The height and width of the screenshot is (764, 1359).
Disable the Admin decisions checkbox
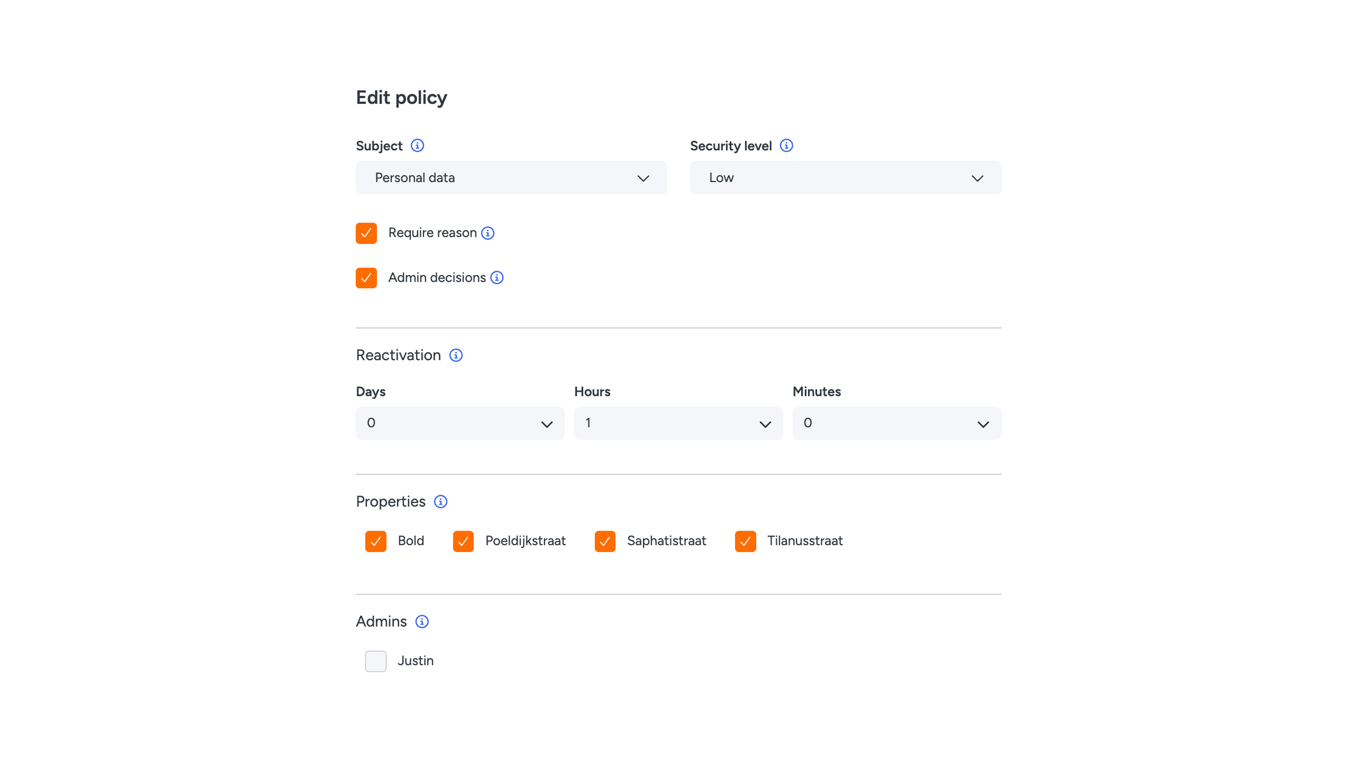(x=366, y=277)
